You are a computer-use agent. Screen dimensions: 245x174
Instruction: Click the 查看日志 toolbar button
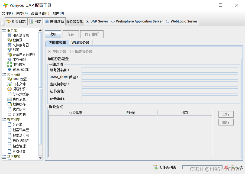tap(16, 21)
